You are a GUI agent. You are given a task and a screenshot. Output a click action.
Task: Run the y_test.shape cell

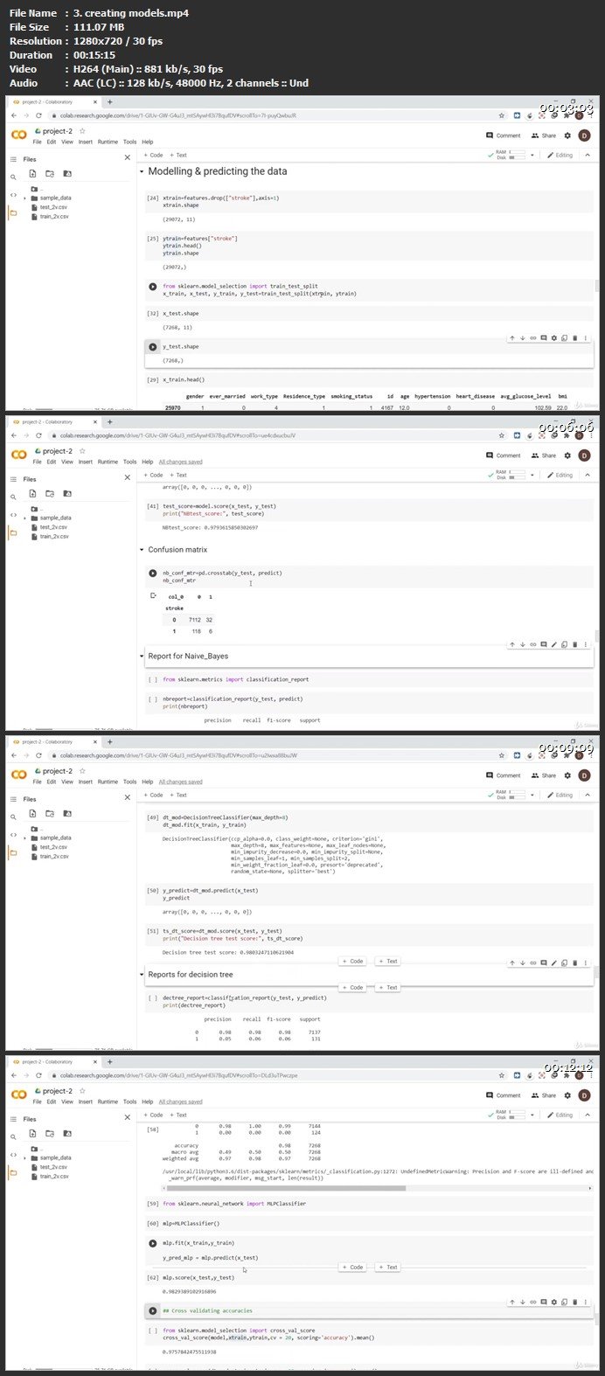(x=154, y=347)
